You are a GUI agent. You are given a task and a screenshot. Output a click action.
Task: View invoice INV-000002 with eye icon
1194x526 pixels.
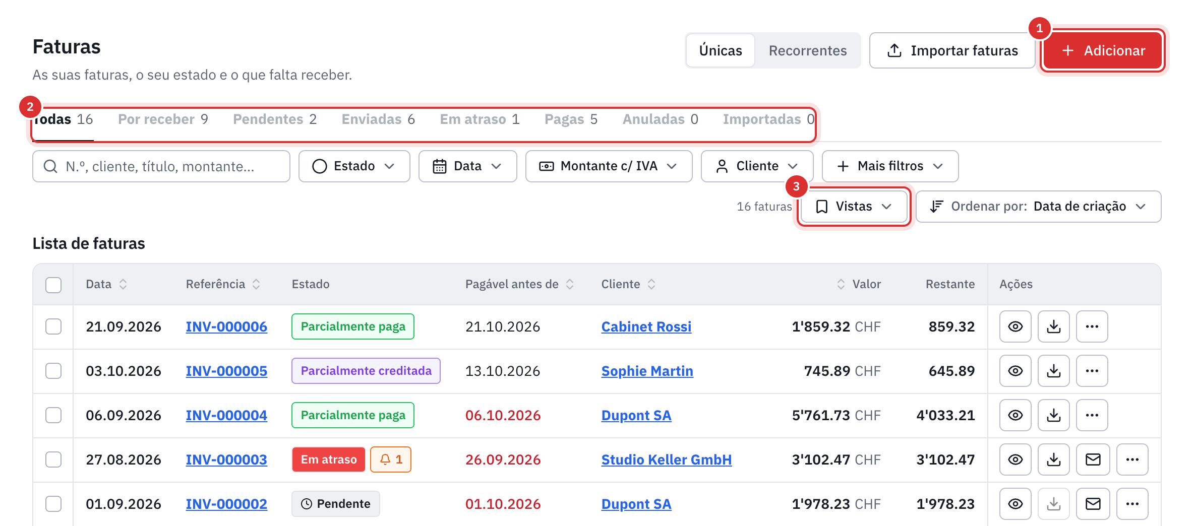(x=1016, y=504)
